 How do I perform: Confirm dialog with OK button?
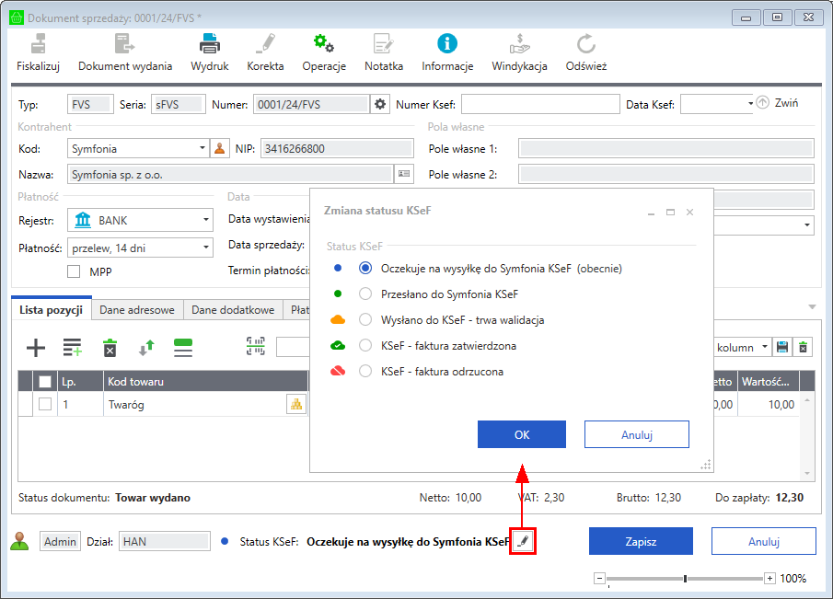(521, 434)
